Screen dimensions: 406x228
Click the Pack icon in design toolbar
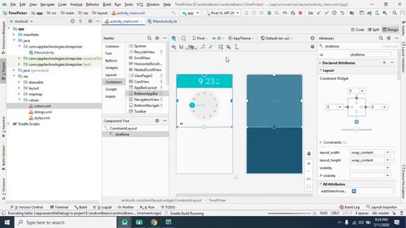pyautogui.click(x=221, y=47)
